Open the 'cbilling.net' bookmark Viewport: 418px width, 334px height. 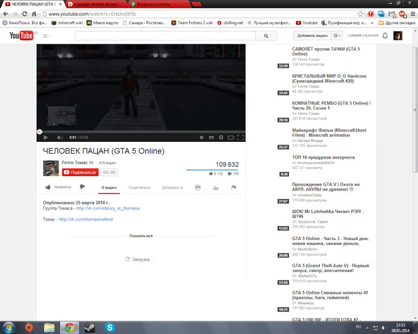coord(230,23)
